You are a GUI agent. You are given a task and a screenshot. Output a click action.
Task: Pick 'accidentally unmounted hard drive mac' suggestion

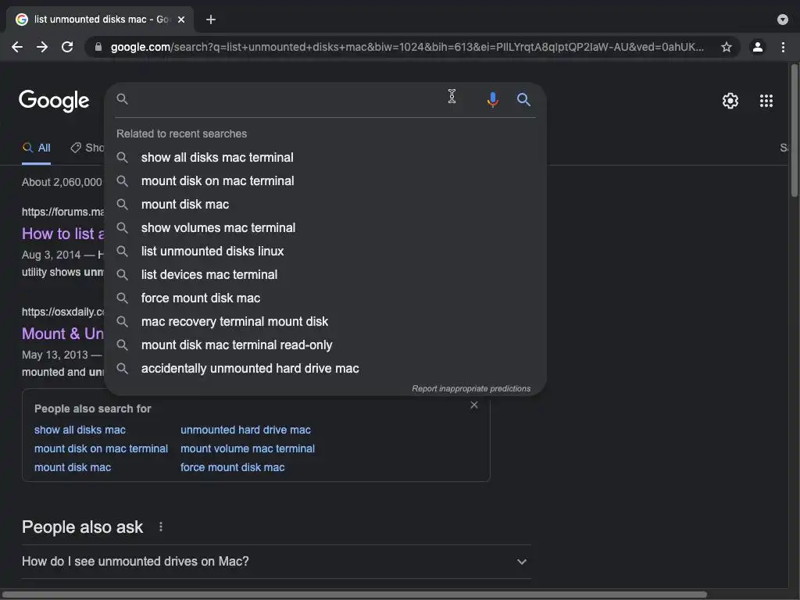[x=325, y=369]
